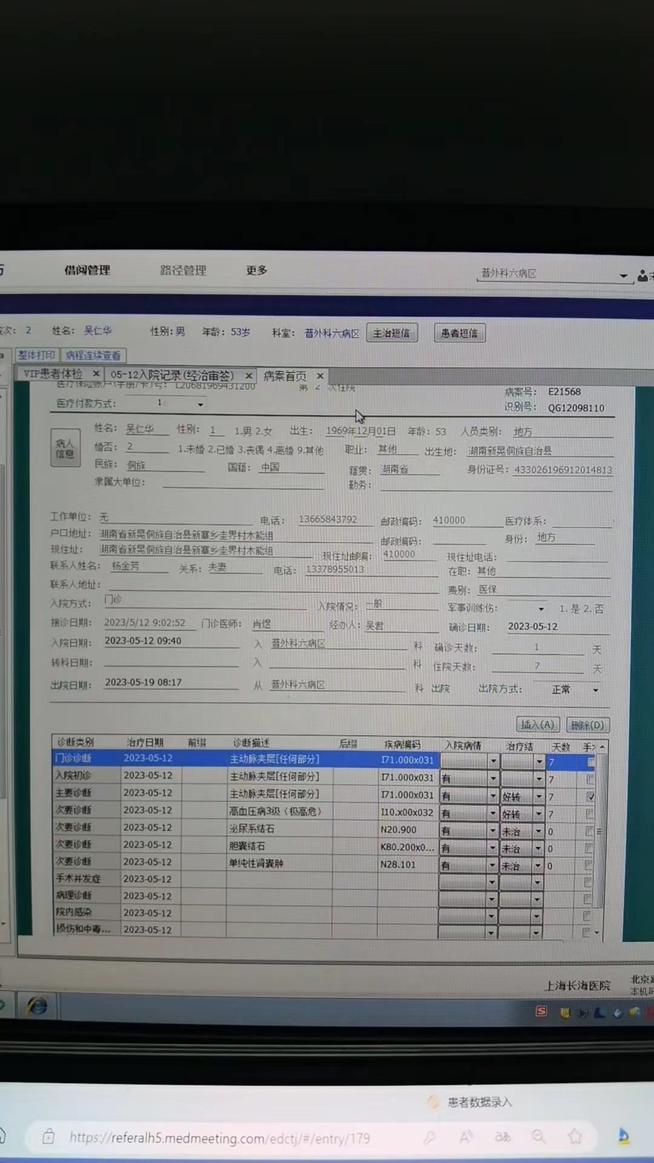The image size is (654, 1163).
Task: Click the user icon beside ward selector
Action: (x=642, y=276)
